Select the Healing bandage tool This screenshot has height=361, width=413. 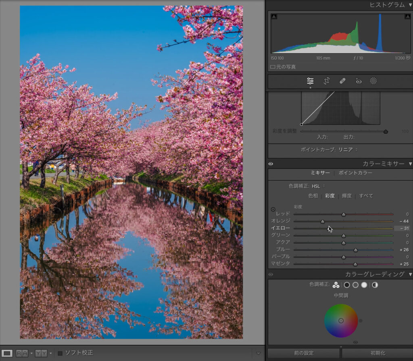342,81
